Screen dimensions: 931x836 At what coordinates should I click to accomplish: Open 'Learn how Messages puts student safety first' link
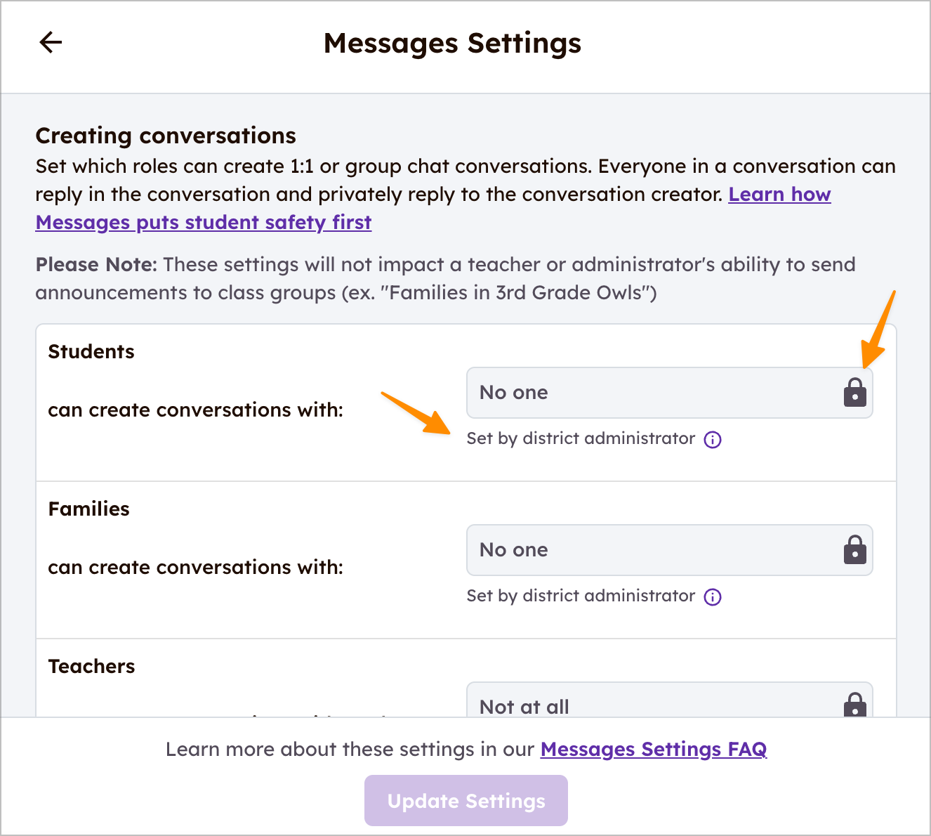(x=204, y=223)
